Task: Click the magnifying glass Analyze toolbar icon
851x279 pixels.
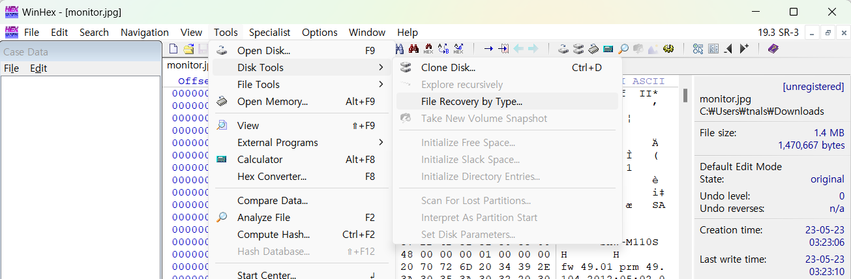Action: (623, 49)
